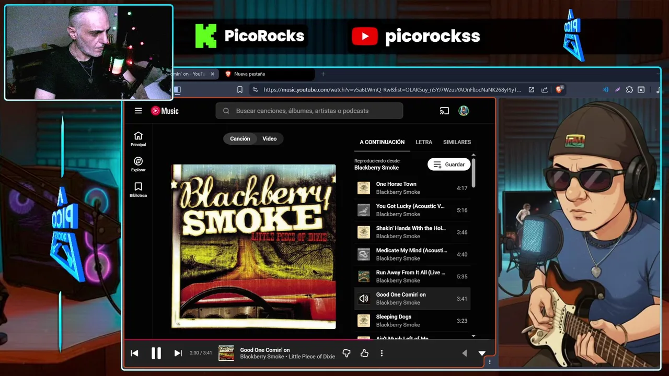Click the cast to device icon
The height and width of the screenshot is (376, 669).
(x=444, y=111)
